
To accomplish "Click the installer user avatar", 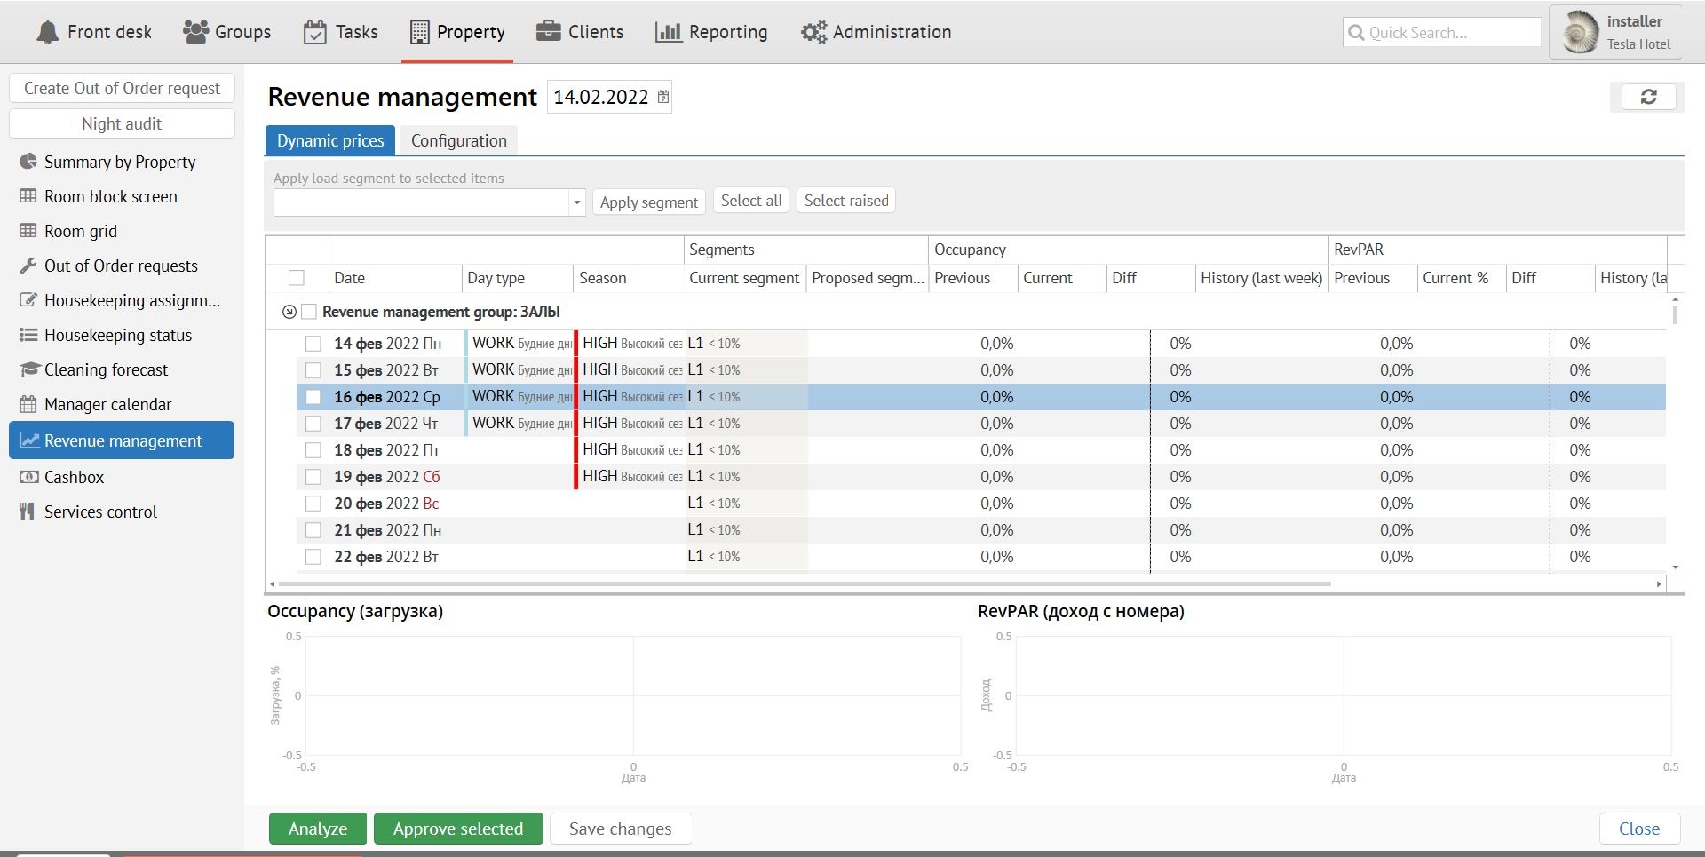I will tap(1581, 33).
